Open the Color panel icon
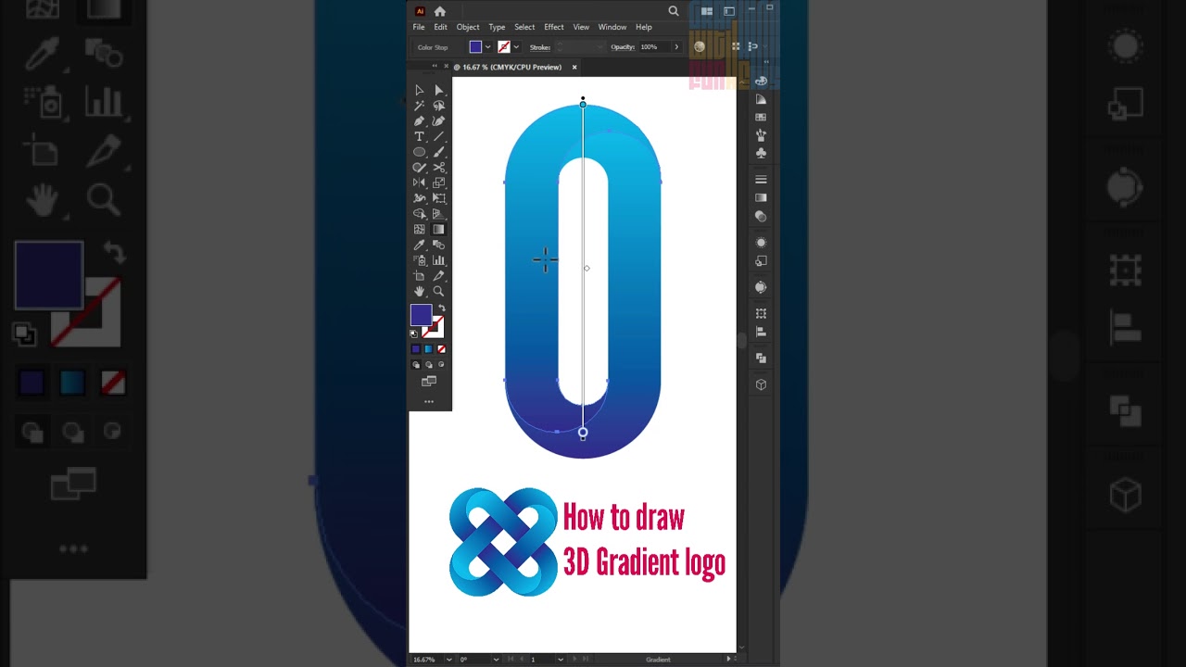This screenshot has width=1186, height=667. pyautogui.click(x=761, y=82)
